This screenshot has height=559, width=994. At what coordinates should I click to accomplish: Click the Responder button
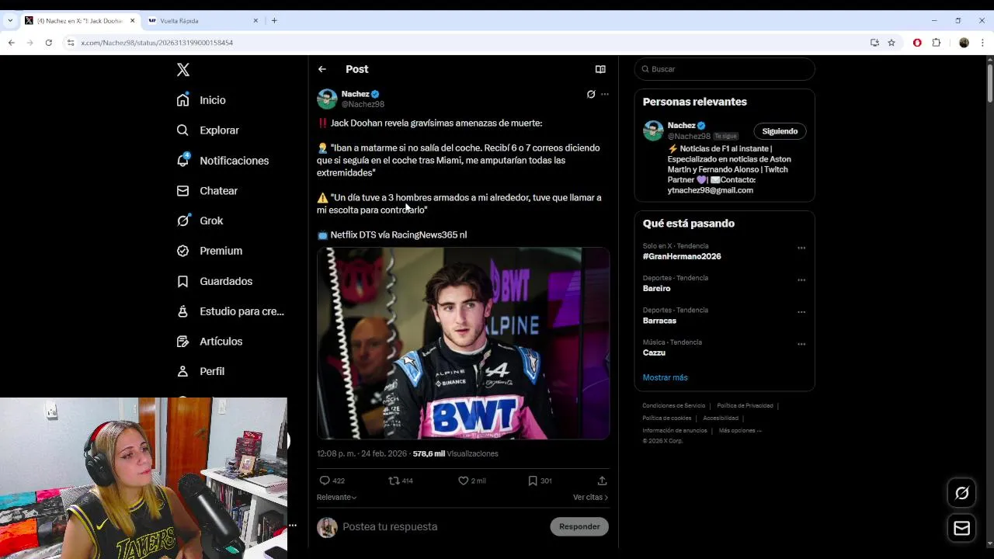click(x=579, y=526)
